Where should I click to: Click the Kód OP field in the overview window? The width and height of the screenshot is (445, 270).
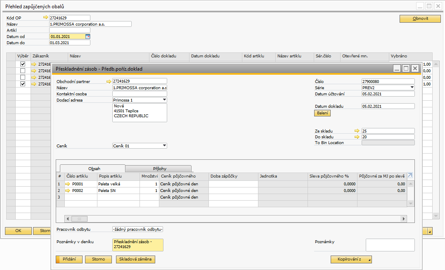pyautogui.click(x=70, y=18)
